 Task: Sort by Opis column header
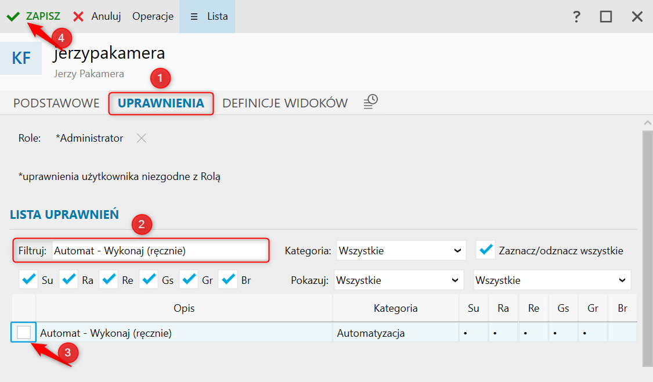pos(184,308)
